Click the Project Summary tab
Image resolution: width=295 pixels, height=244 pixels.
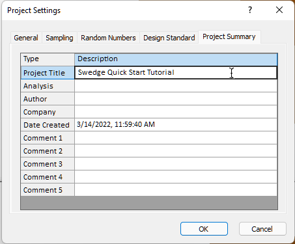click(229, 37)
